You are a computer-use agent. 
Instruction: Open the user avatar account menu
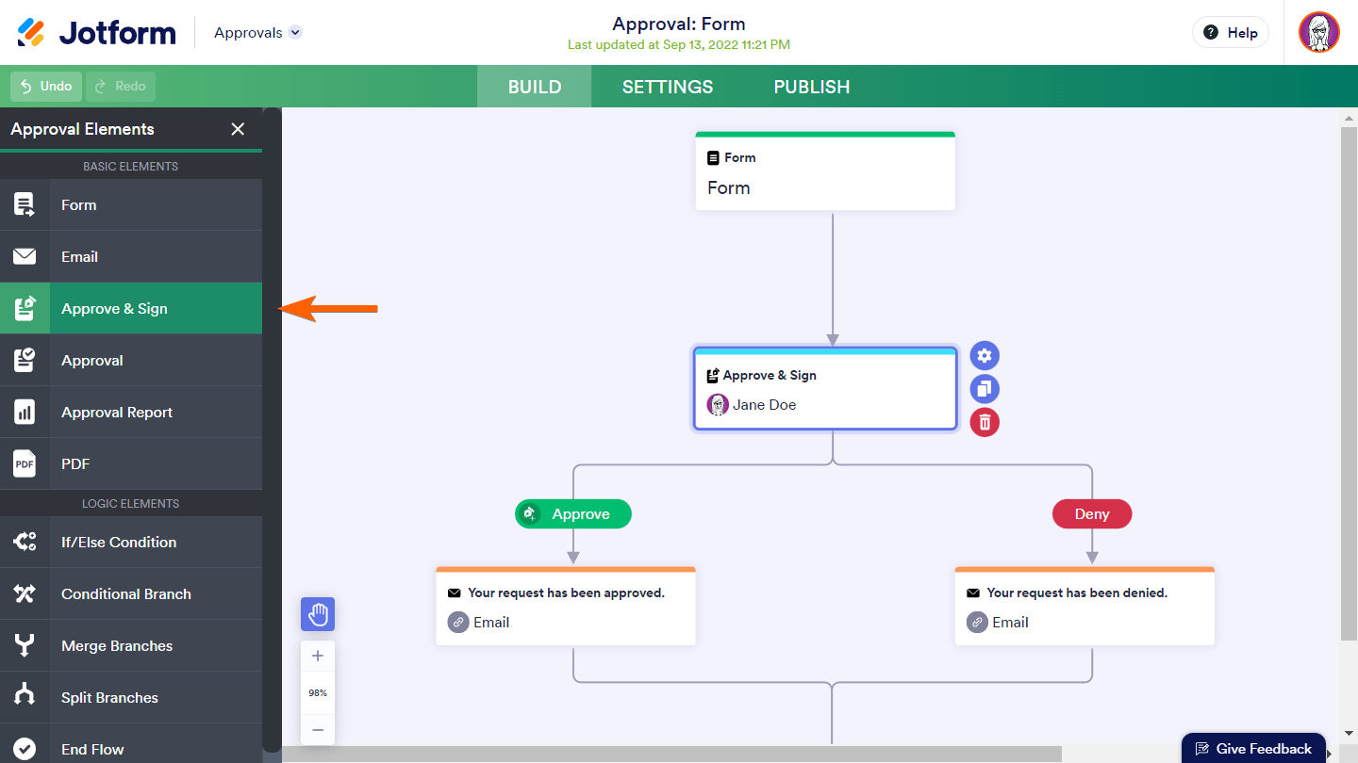[x=1319, y=33]
